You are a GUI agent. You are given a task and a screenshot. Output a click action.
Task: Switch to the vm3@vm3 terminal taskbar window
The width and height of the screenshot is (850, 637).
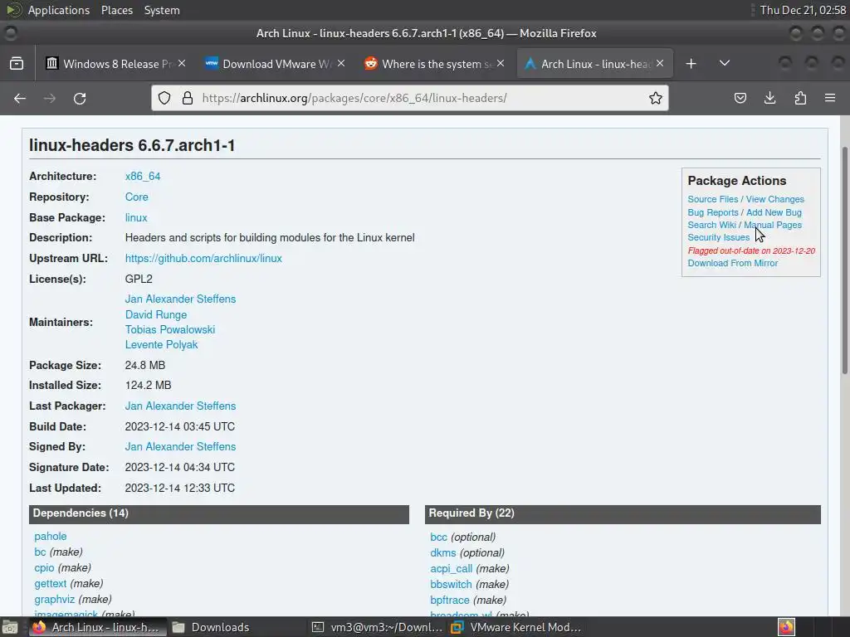click(379, 627)
